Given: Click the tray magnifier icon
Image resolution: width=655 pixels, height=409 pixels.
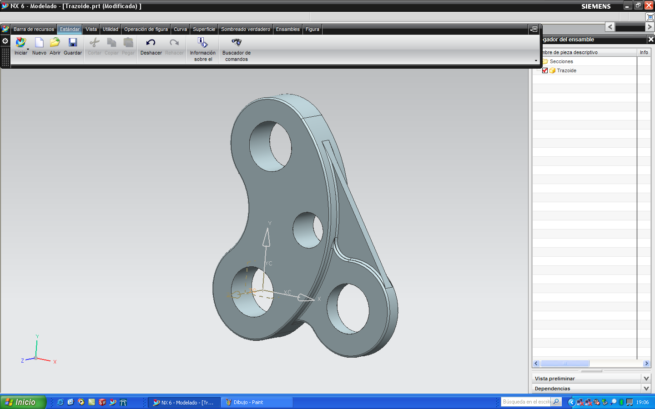Looking at the screenshot, I should click(x=613, y=402).
